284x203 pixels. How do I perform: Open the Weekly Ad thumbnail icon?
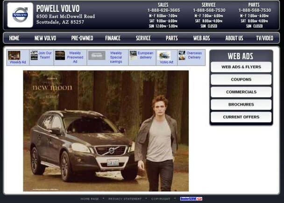tap(14, 55)
